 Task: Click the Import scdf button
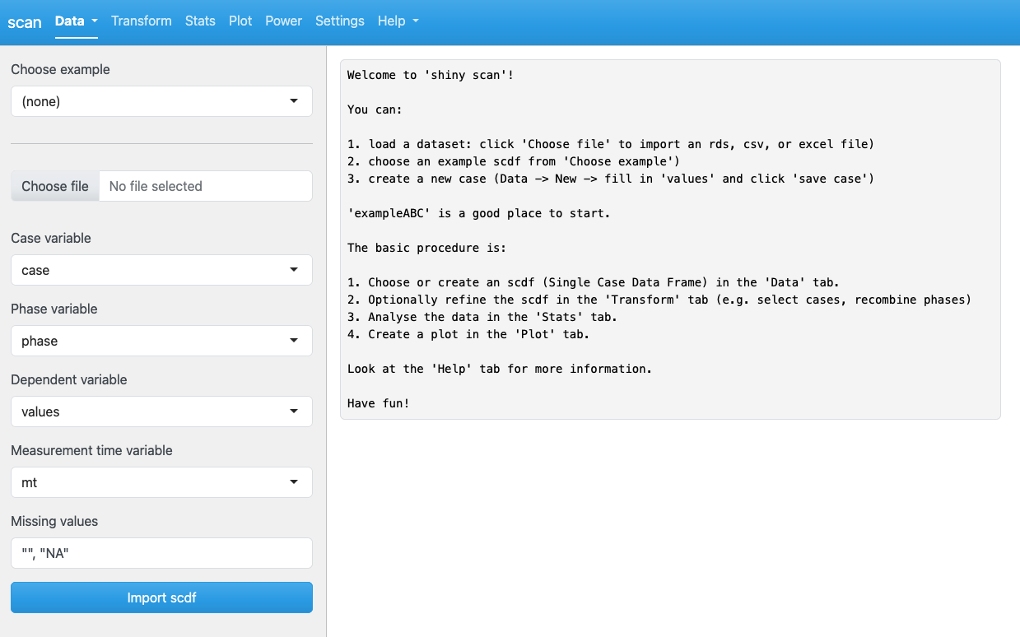point(161,597)
